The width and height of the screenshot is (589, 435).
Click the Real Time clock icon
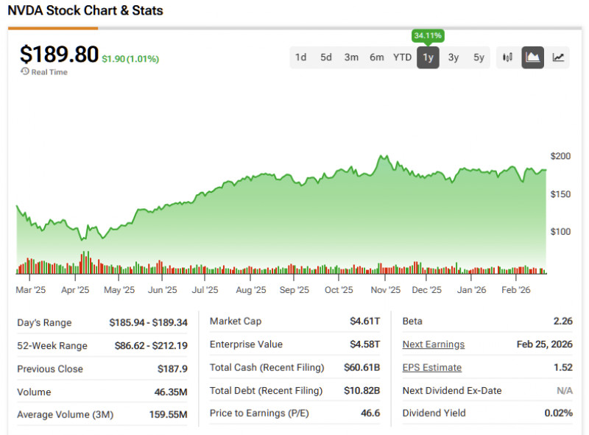pyautogui.click(x=25, y=71)
